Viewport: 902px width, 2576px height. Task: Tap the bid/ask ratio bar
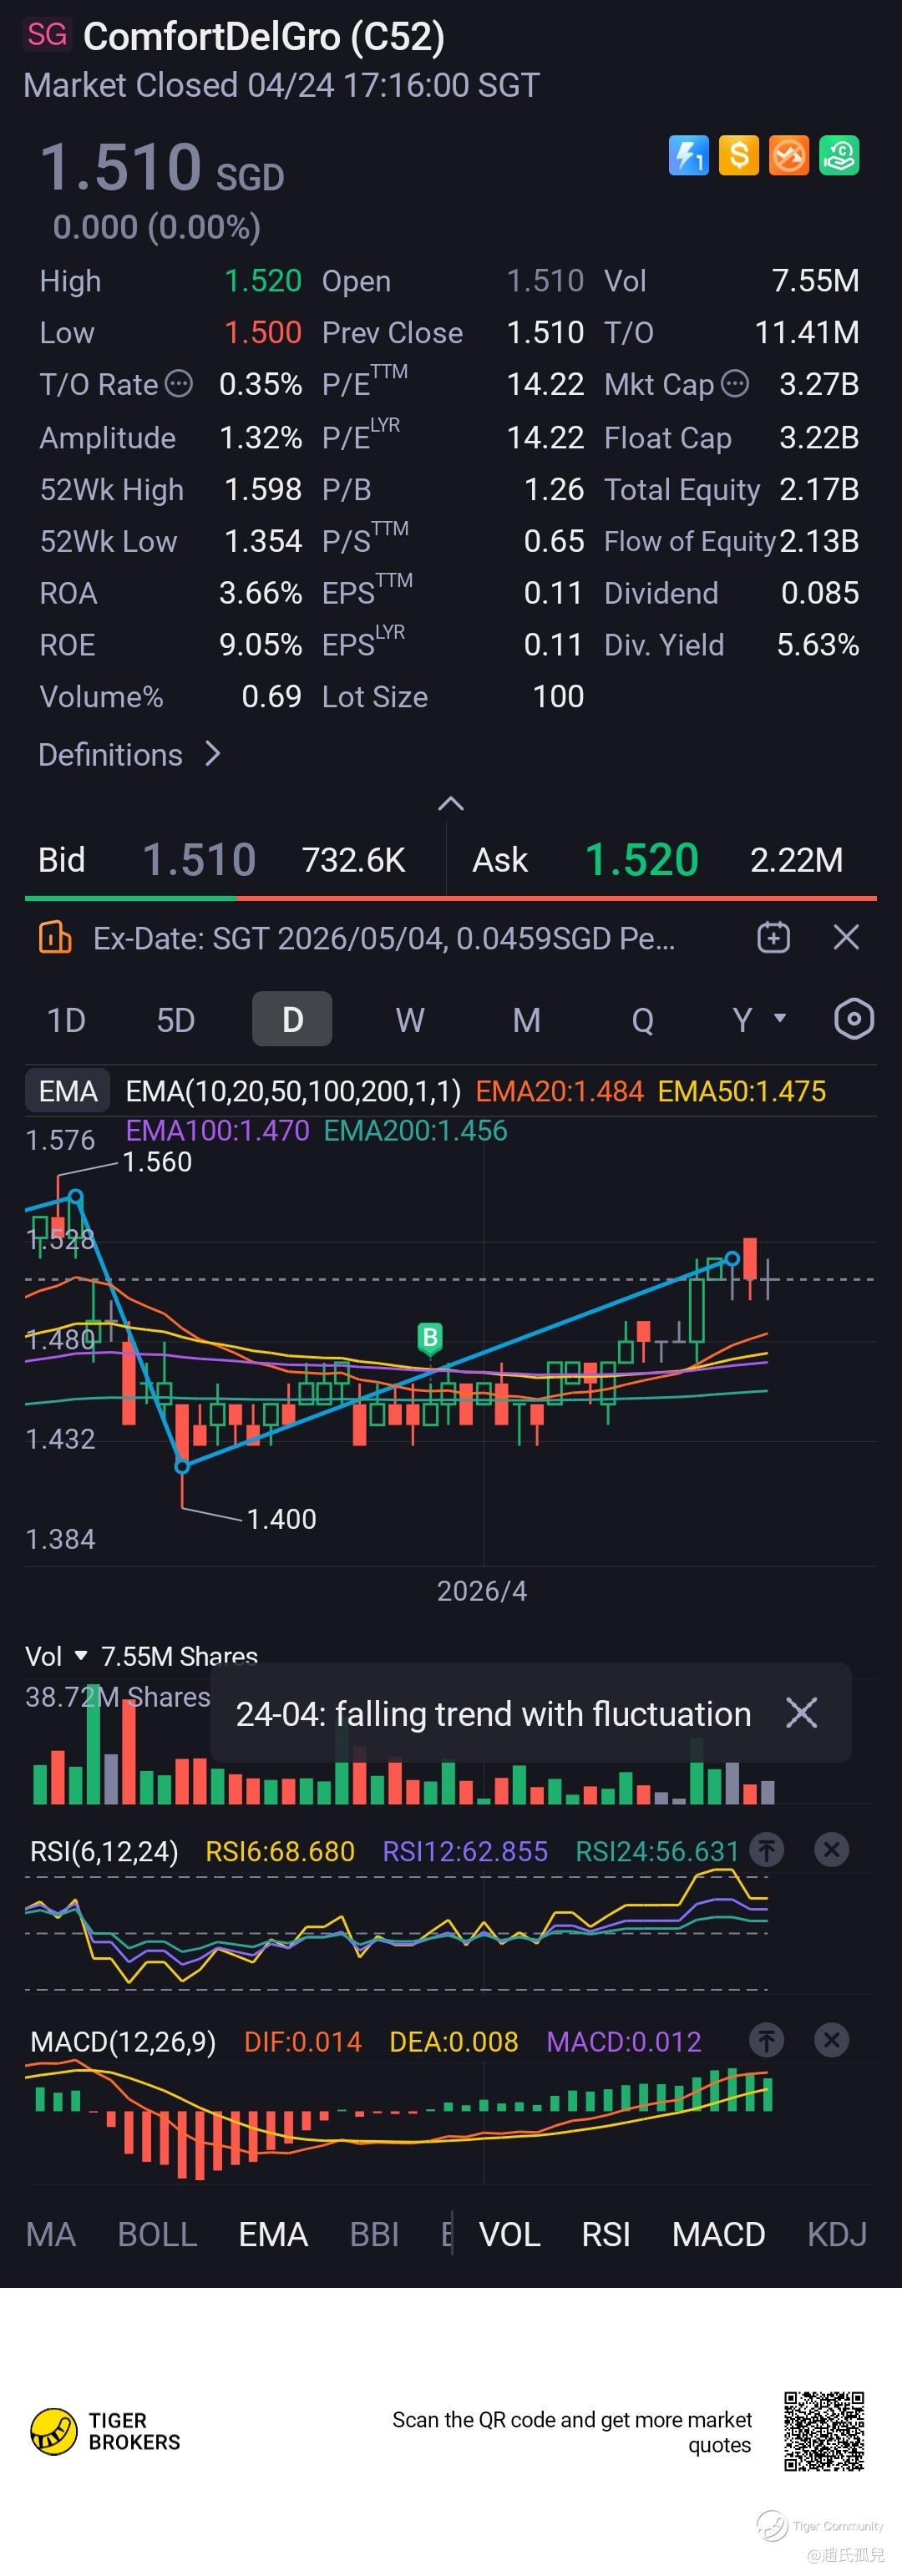click(x=451, y=898)
